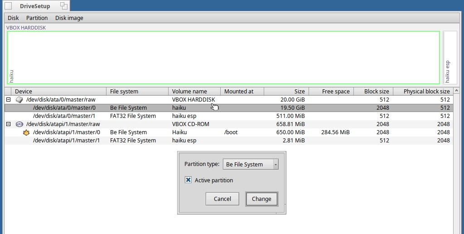Viewport: 464px width, 234px height.
Task: Click the Haiku boot volume leaf icon
Action: click(26, 132)
